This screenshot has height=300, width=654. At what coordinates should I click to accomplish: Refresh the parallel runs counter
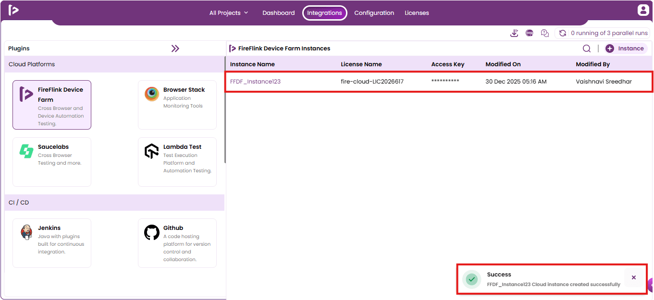[563, 33]
